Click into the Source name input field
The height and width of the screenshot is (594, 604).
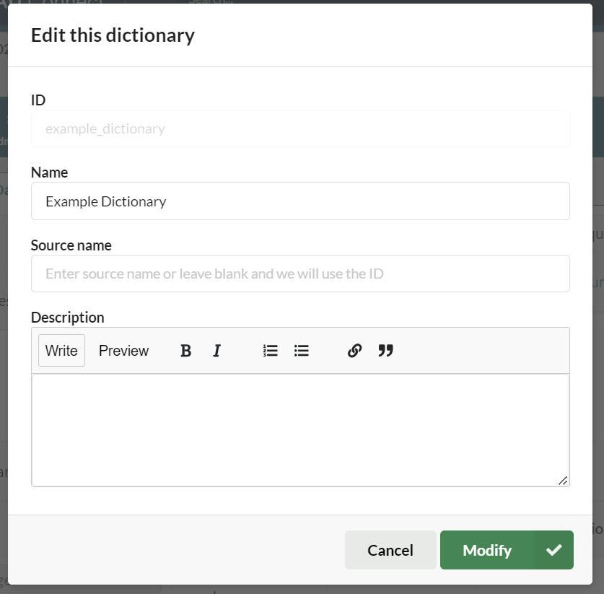click(x=300, y=274)
